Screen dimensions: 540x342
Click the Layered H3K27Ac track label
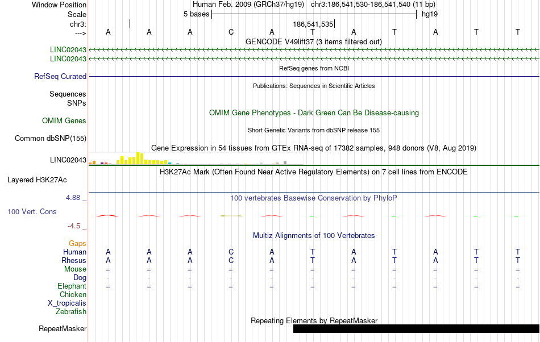[37, 180]
